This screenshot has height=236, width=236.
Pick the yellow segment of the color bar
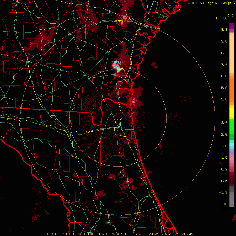232,112
